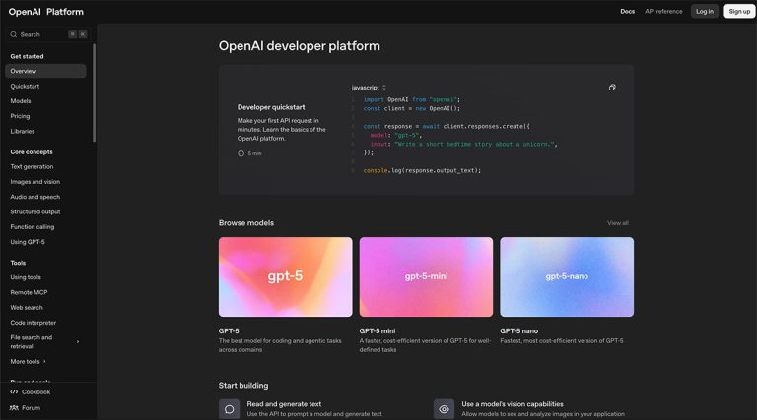757x420 pixels.
Task: Click the speech bubble icon for text generation
Action: 230,409
